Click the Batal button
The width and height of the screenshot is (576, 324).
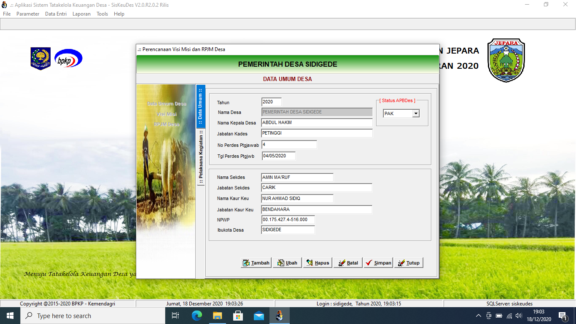pyautogui.click(x=348, y=263)
